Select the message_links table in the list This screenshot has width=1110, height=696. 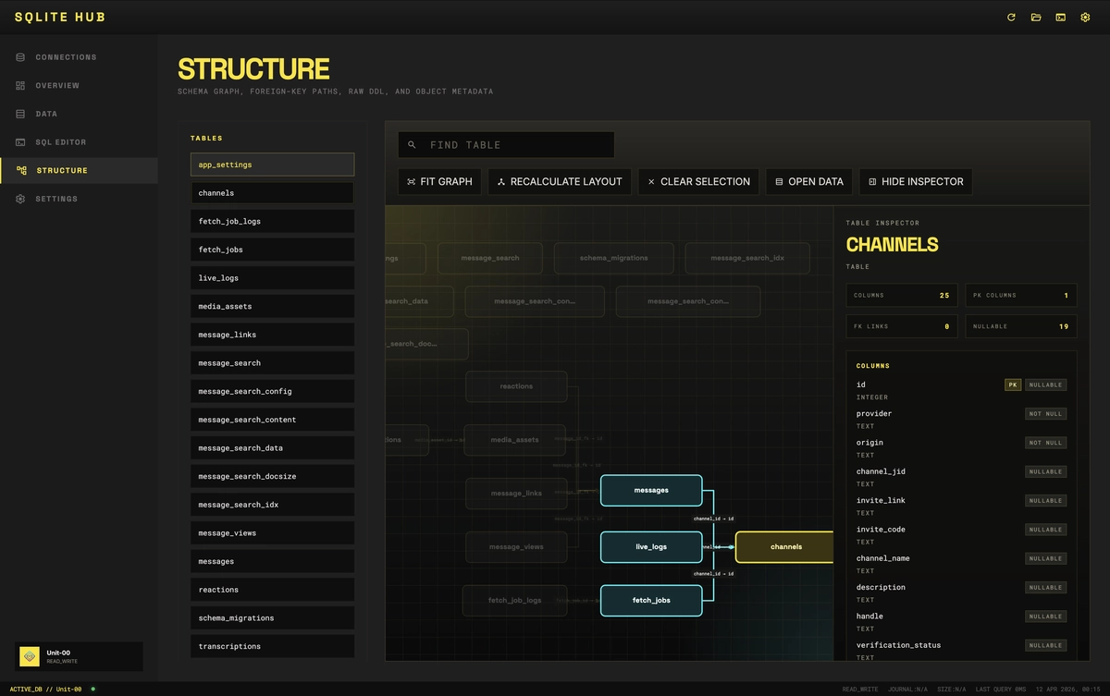(x=272, y=335)
